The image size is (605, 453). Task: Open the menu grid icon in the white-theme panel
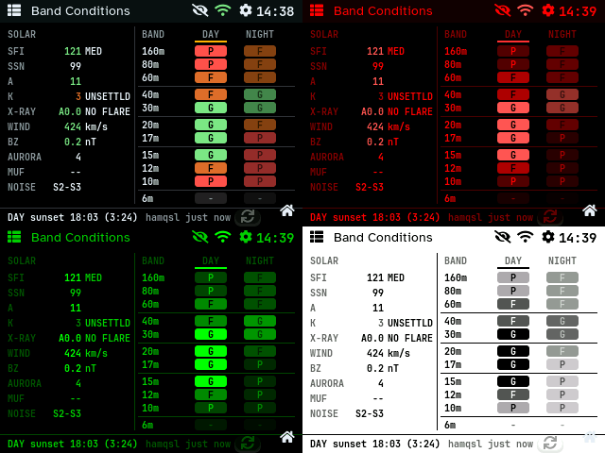click(317, 237)
